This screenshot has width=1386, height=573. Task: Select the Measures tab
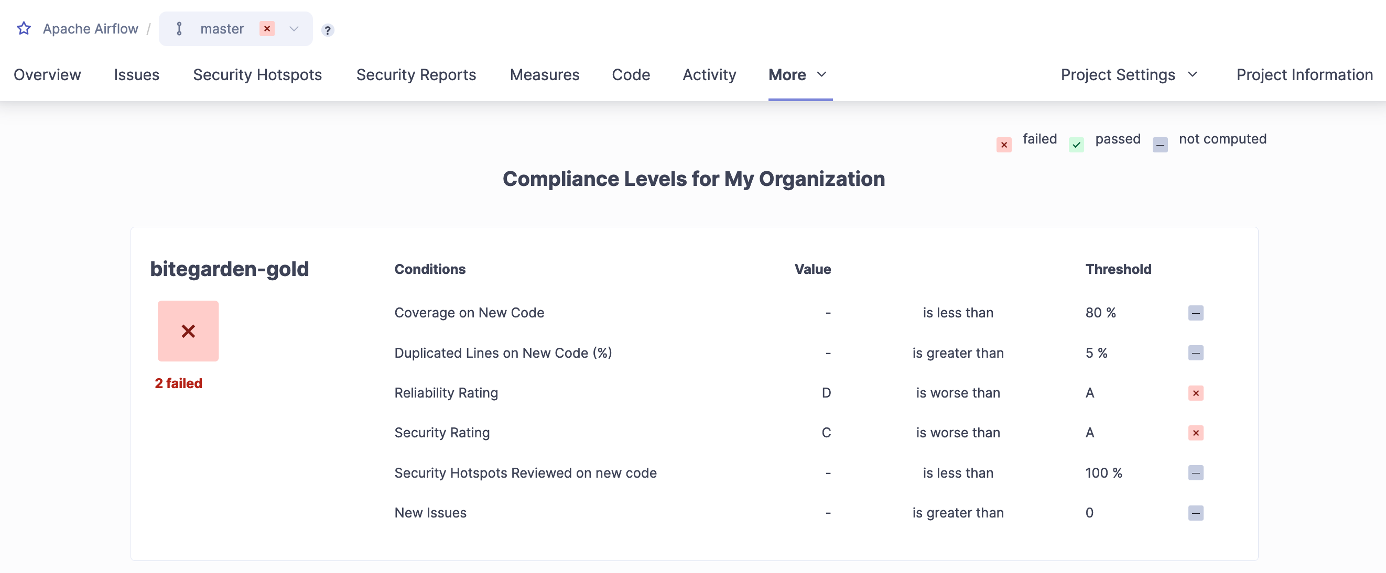pyautogui.click(x=544, y=75)
